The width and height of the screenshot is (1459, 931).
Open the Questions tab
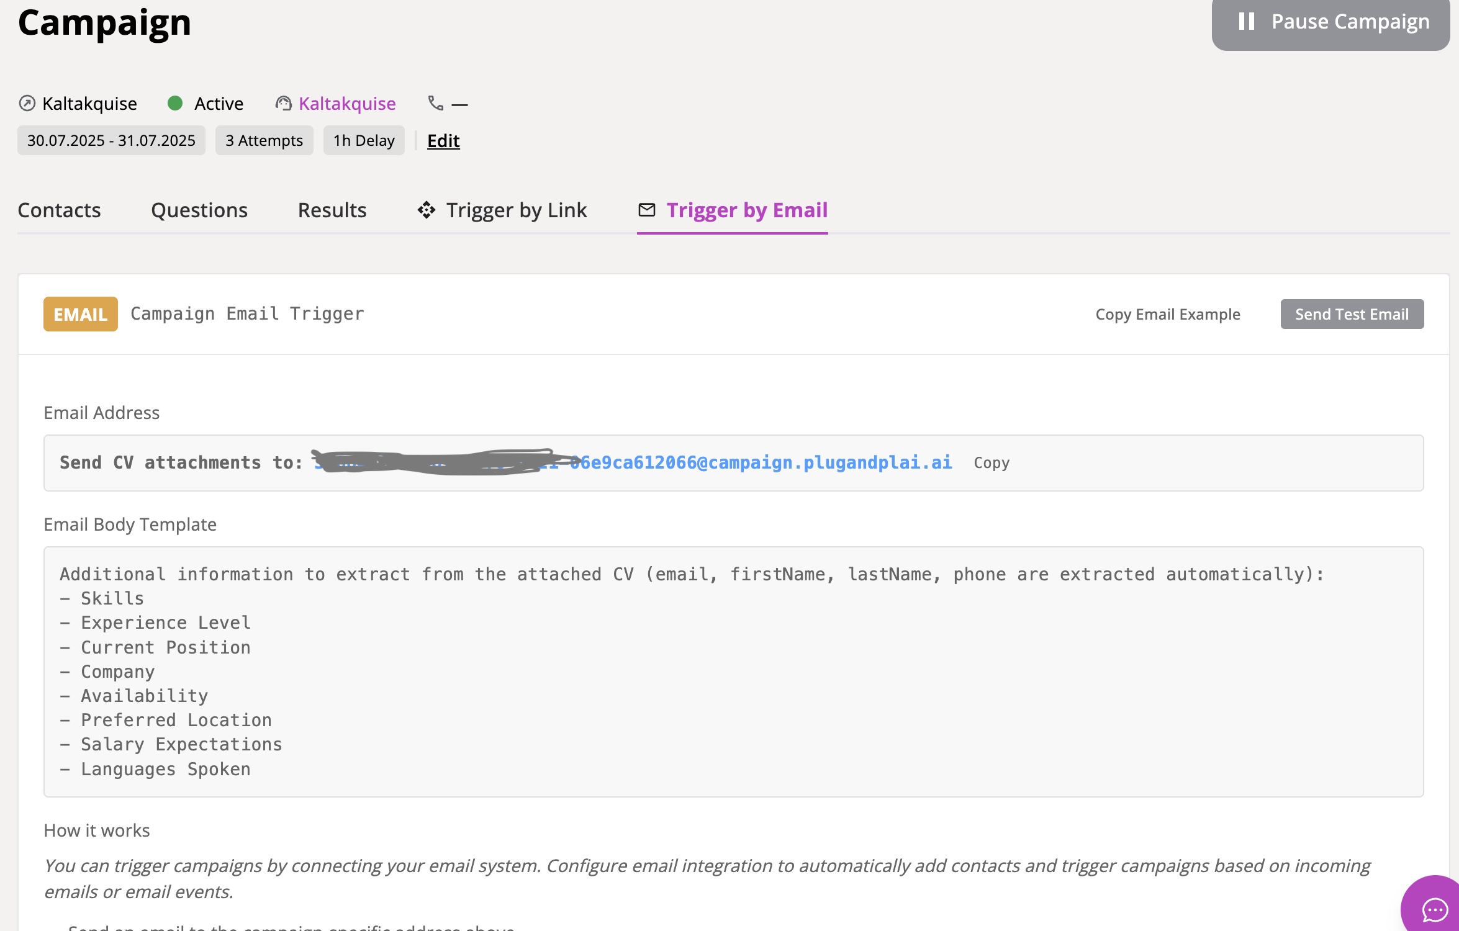pyautogui.click(x=199, y=210)
